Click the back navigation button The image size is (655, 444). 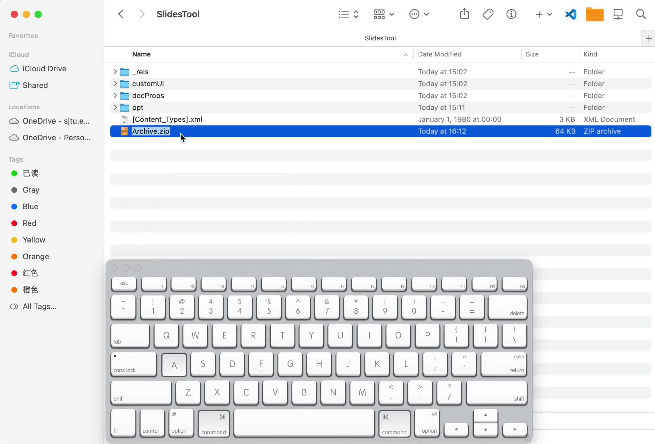point(121,14)
